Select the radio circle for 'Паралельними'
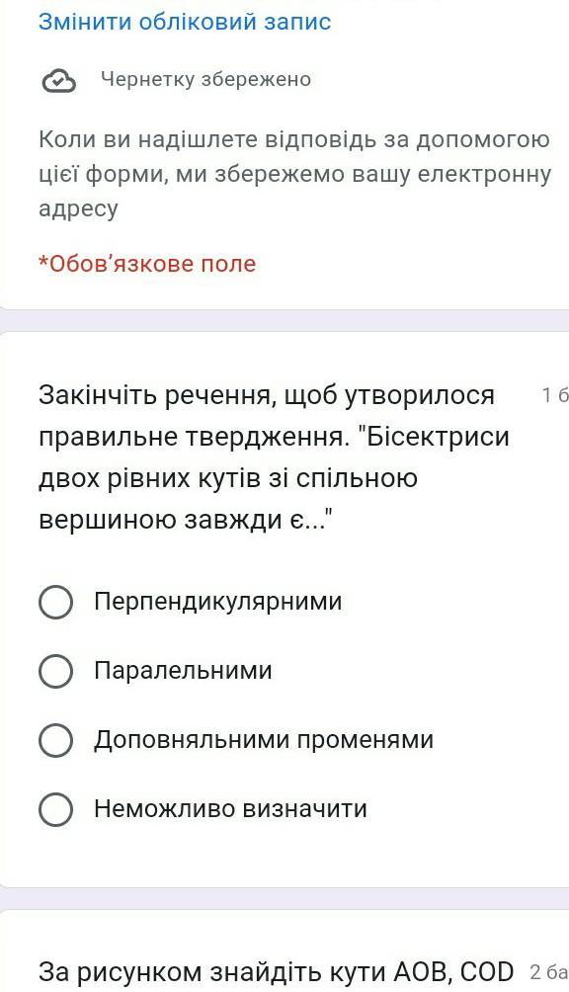Viewport: 569px width, 992px height. coord(55,671)
